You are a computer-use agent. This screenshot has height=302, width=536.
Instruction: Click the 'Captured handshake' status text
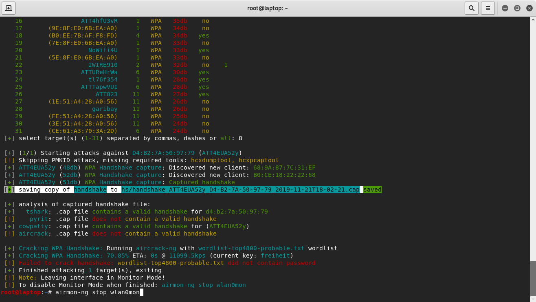click(x=202, y=182)
